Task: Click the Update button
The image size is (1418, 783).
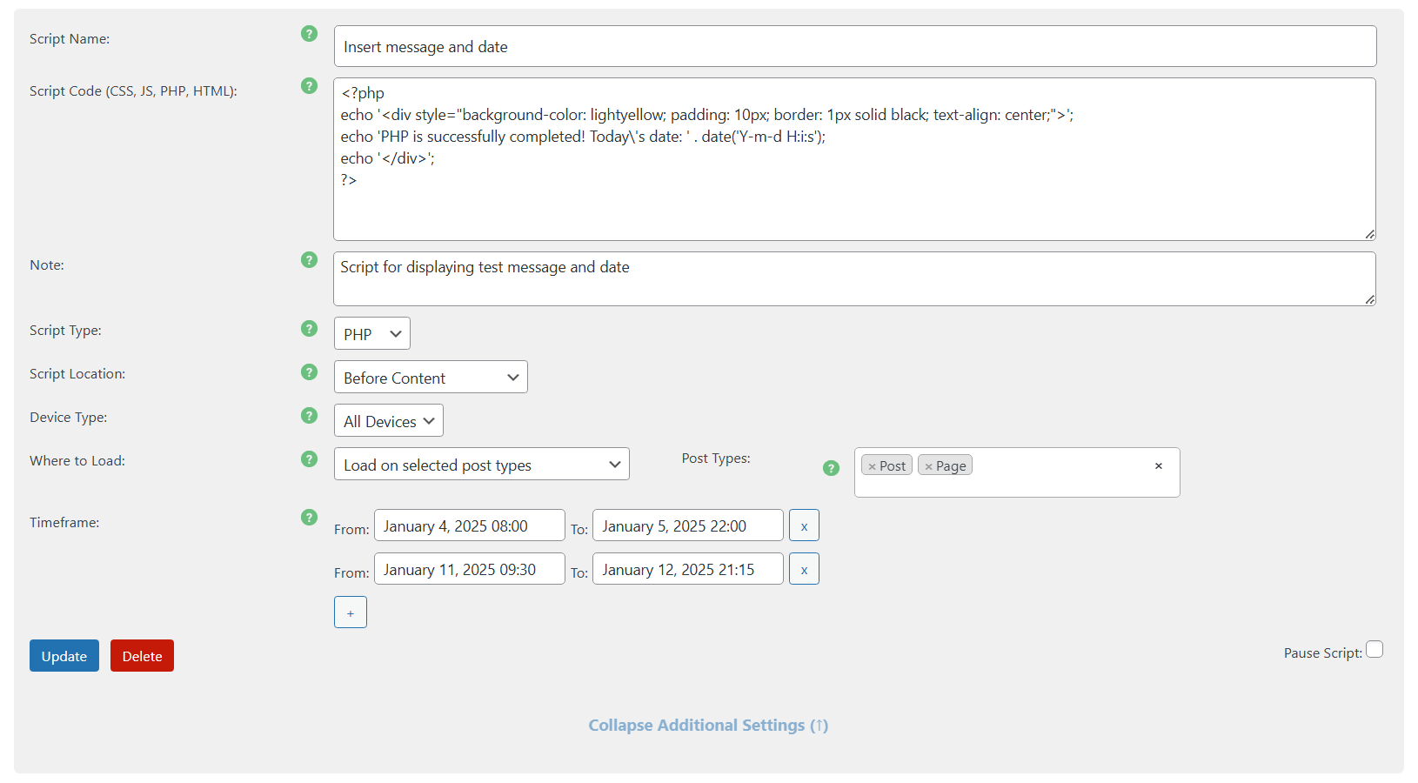Action: [x=64, y=656]
